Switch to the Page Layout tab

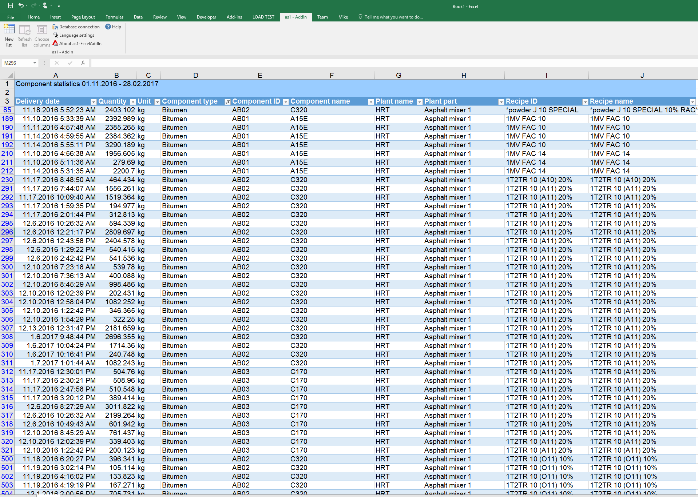pos(83,17)
